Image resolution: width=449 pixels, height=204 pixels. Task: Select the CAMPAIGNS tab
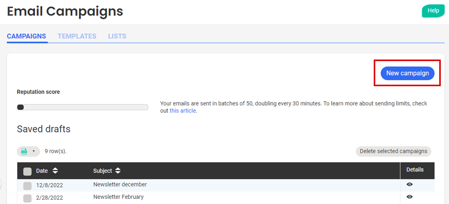26,36
